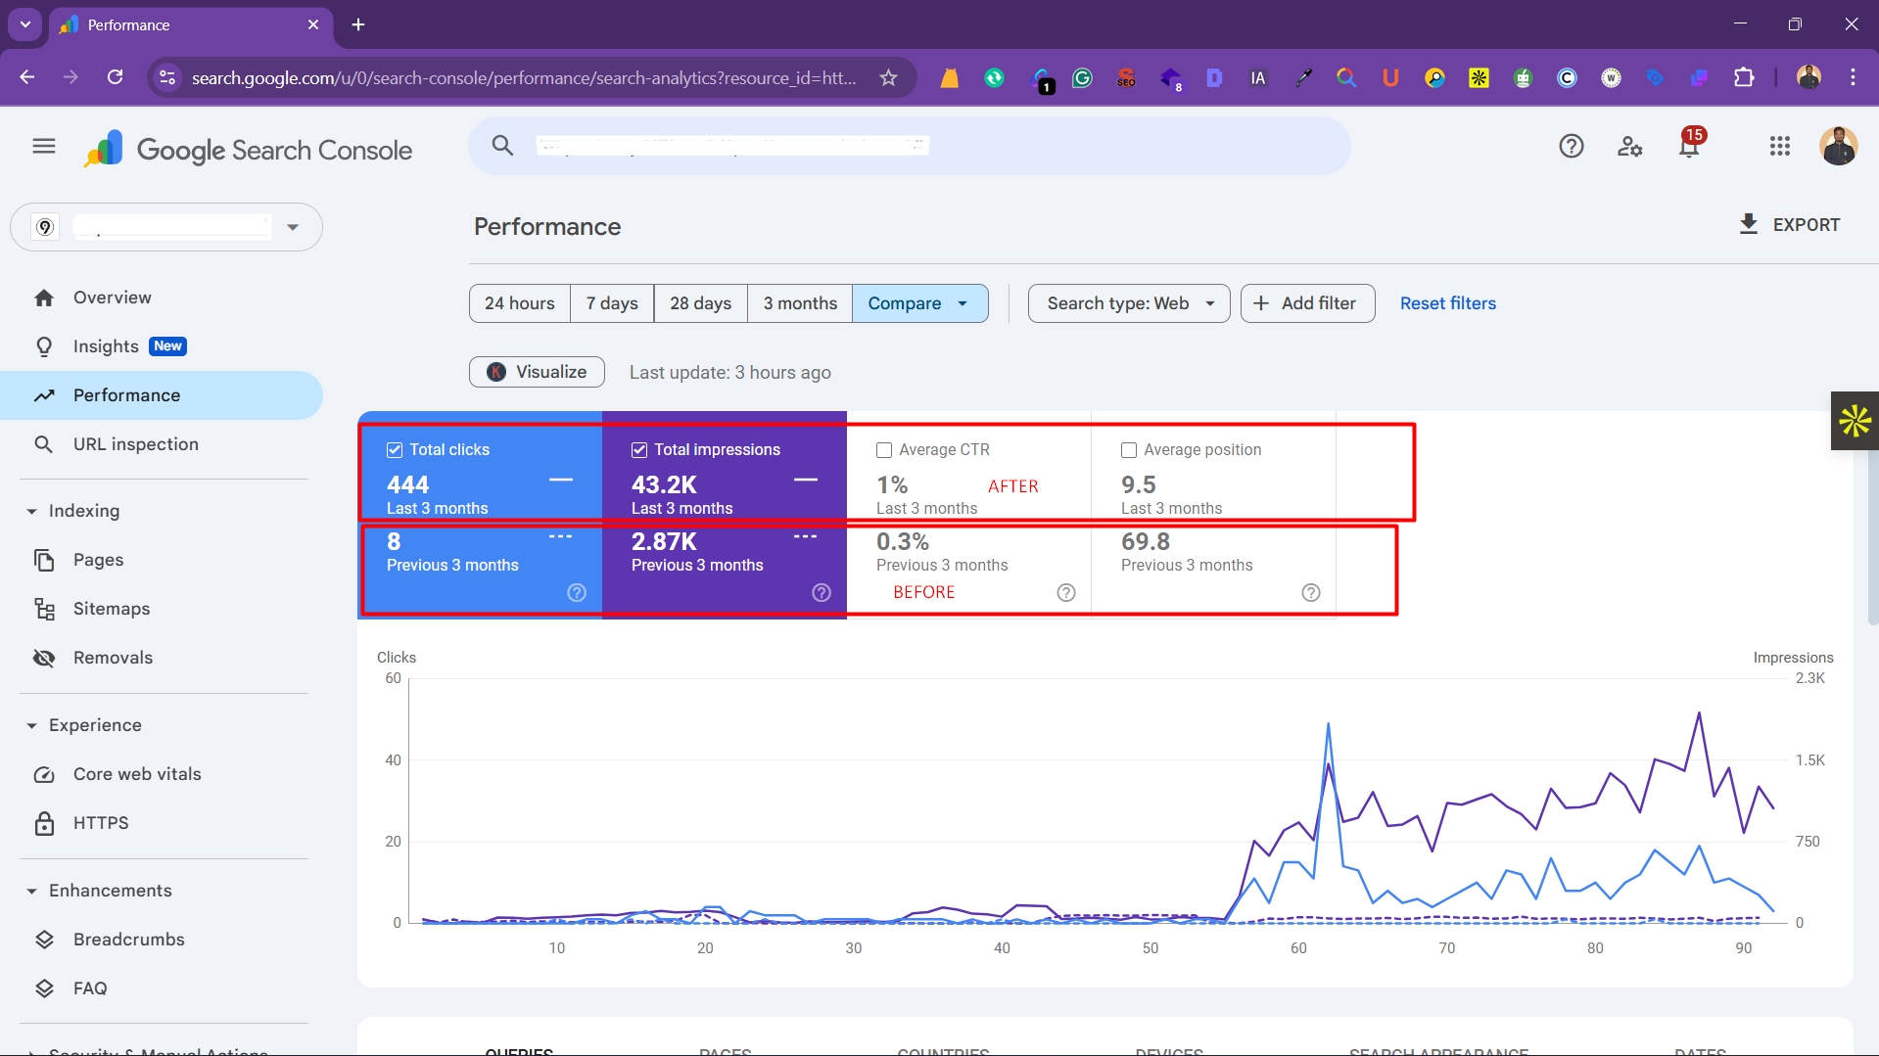Click the Add filter button
The height and width of the screenshot is (1056, 1879).
click(1307, 303)
